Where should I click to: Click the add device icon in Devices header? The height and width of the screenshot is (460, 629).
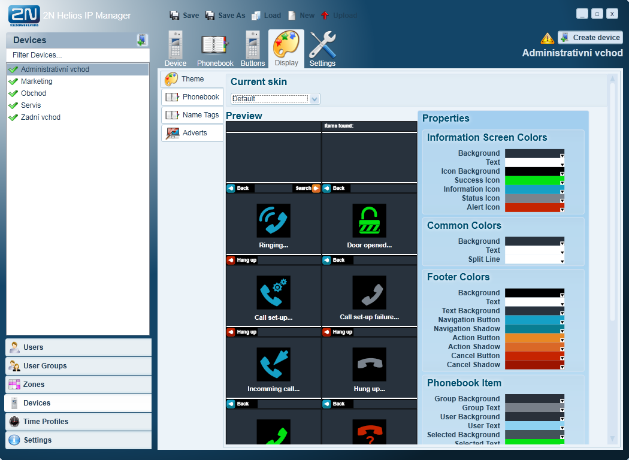[142, 40]
